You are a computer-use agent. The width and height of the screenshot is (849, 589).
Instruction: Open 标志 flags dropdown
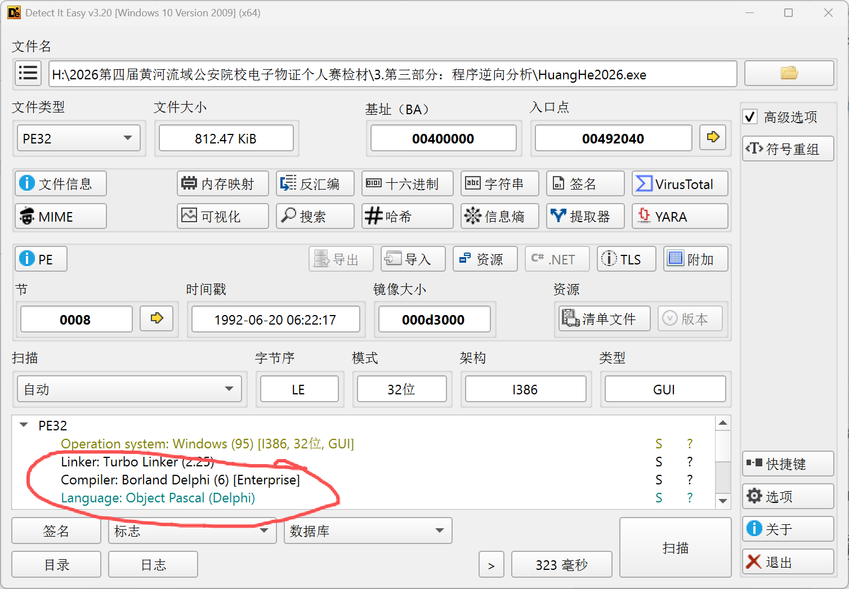click(x=193, y=530)
